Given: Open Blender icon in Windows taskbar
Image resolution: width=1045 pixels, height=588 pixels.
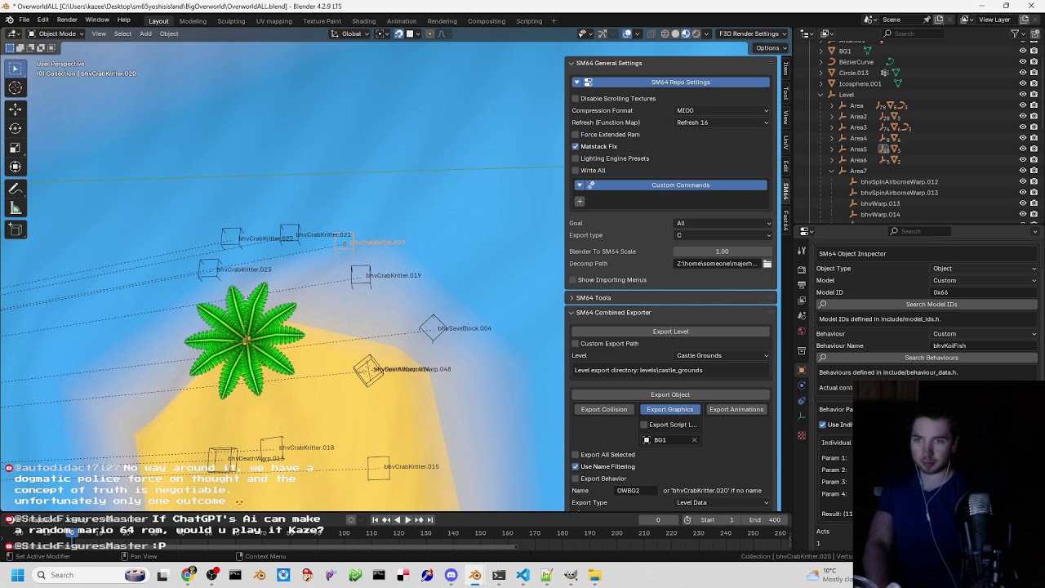Looking at the screenshot, I should point(475,575).
